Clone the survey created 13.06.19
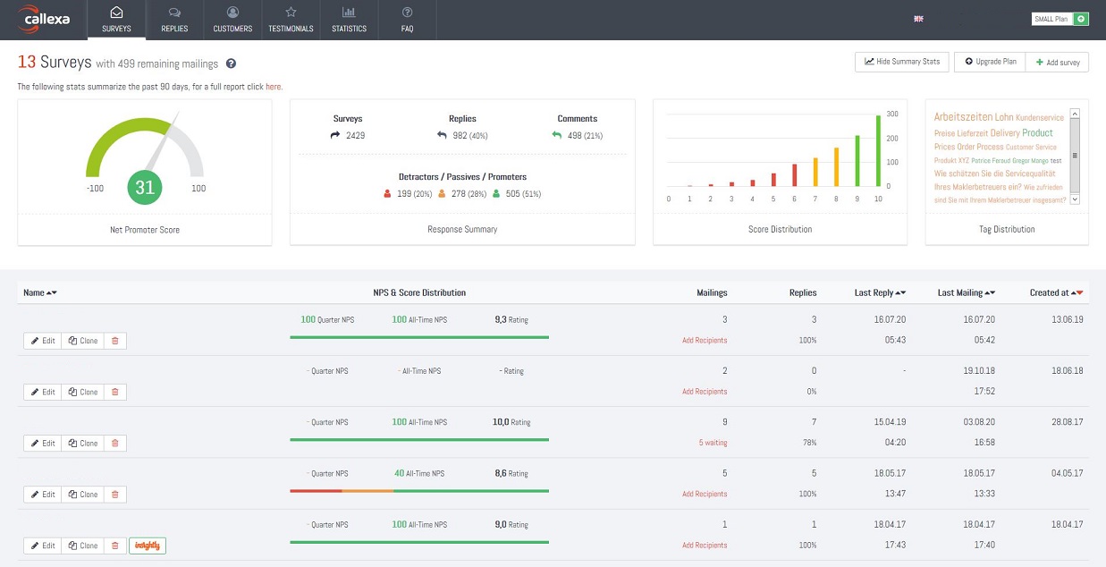1106x567 pixels. (82, 341)
